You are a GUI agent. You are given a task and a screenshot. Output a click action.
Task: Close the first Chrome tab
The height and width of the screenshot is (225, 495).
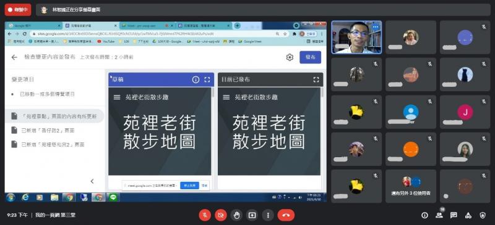tap(59, 25)
